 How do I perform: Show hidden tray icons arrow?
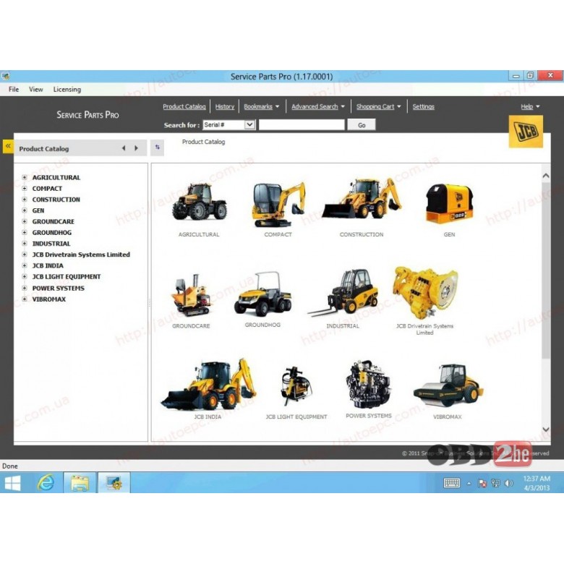(469, 484)
